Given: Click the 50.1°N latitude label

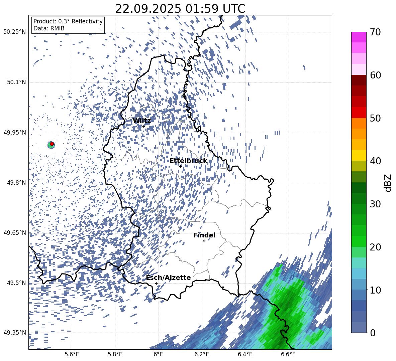Looking at the screenshot, I should (x=16, y=82).
